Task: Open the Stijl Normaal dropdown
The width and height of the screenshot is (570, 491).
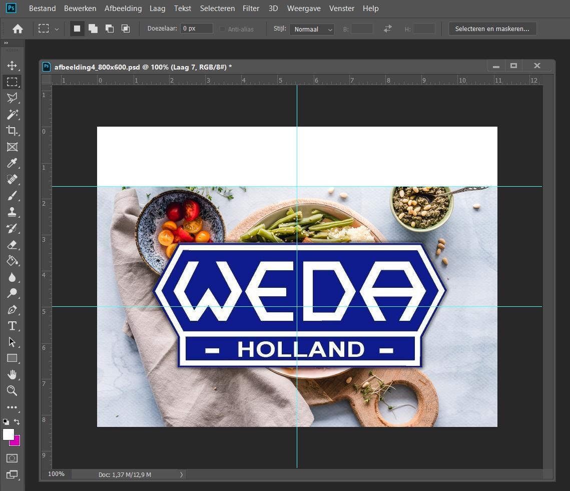Action: tap(312, 29)
